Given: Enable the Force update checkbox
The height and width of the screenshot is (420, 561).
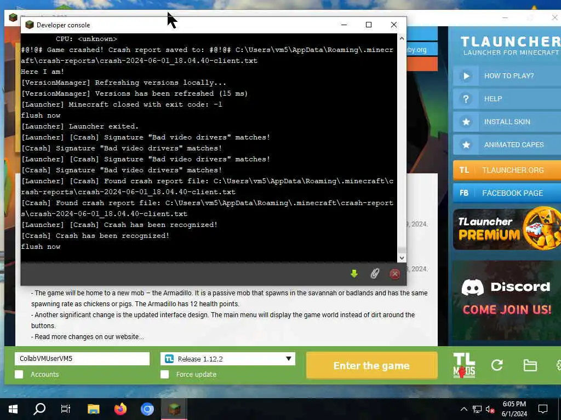Looking at the screenshot, I should pos(164,374).
